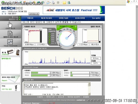Click the yellow note icon in browser toolbar

click(x=64, y=3)
